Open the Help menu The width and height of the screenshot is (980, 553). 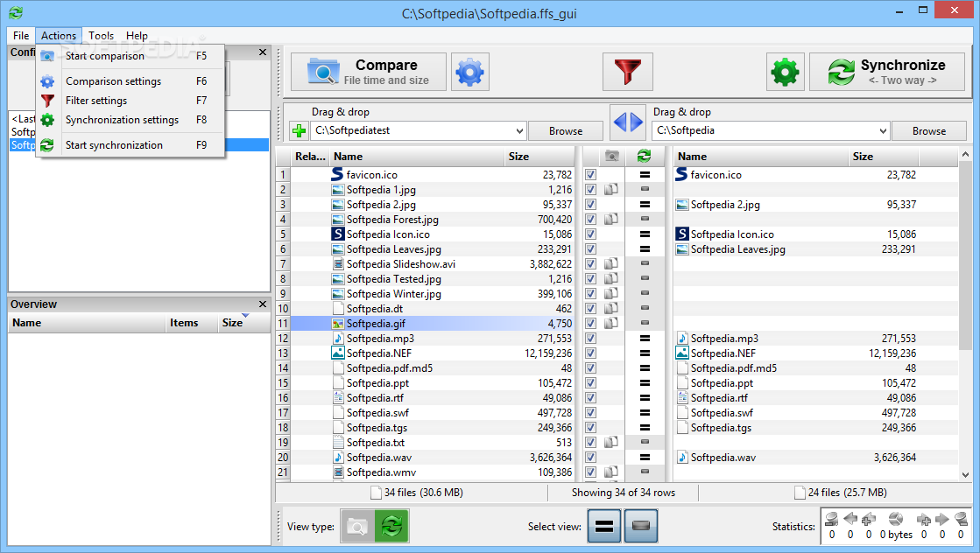(137, 36)
